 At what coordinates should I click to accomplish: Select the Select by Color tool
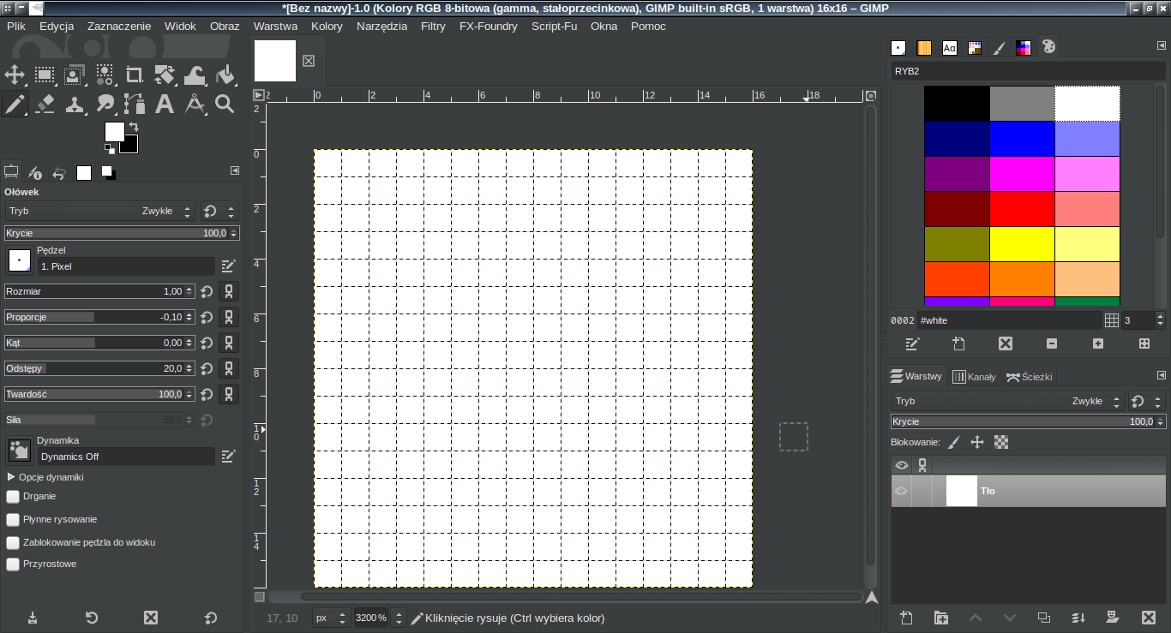[105, 75]
